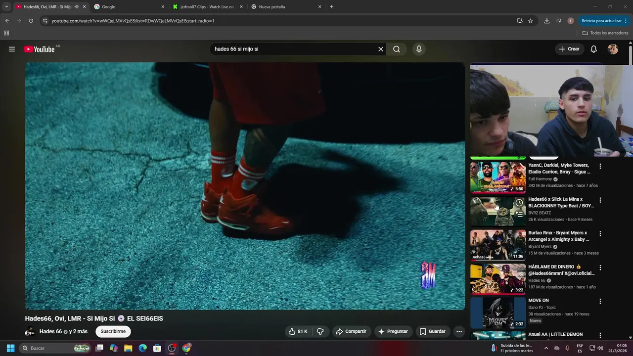Toggle the taskbar microphone indicator
Image resolution: width=633 pixels, height=356 pixels.
[567, 348]
